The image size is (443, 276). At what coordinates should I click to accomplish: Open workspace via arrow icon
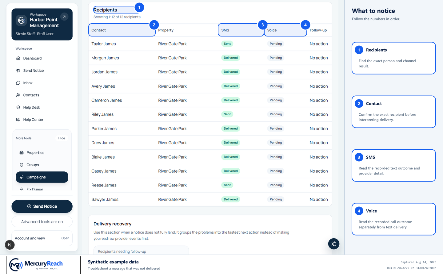[x=64, y=17]
